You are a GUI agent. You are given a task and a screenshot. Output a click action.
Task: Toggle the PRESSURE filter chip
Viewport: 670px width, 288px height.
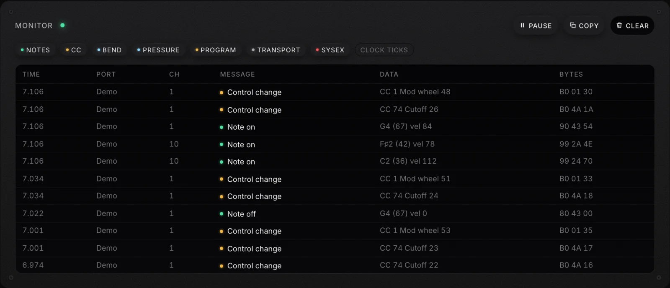coord(158,50)
